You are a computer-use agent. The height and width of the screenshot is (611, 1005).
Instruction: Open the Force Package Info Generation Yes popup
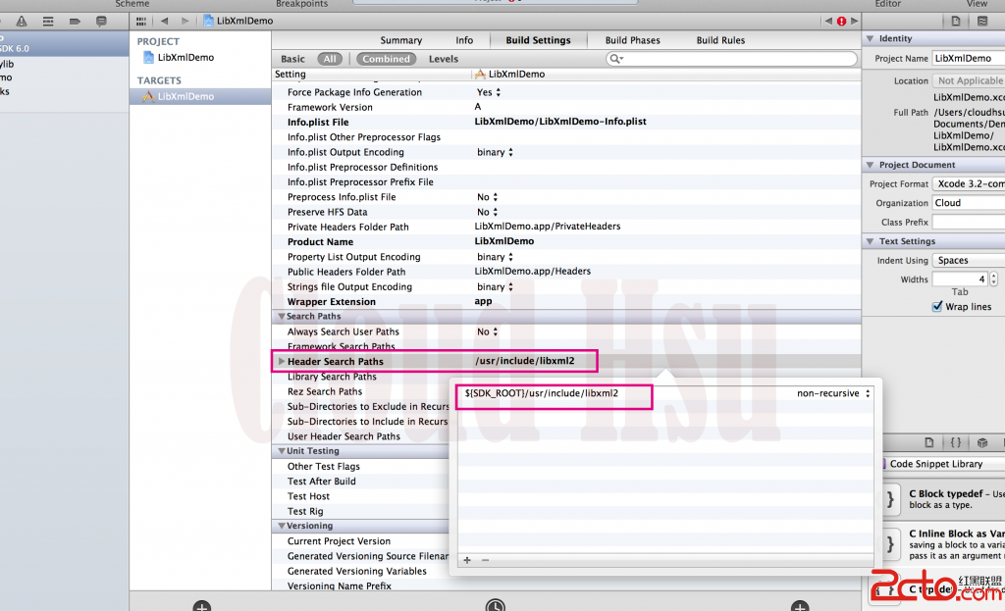click(489, 92)
